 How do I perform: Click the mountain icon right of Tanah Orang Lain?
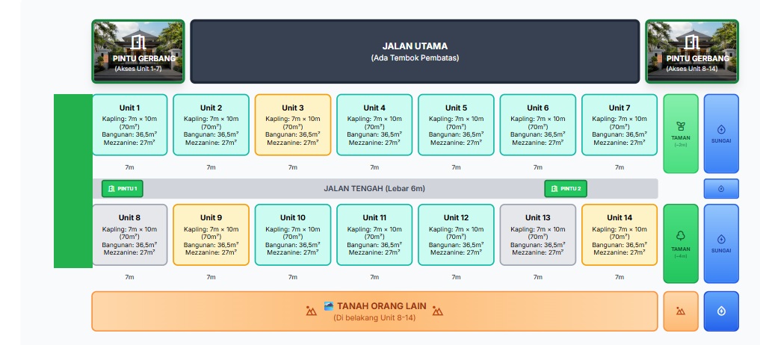(438, 311)
